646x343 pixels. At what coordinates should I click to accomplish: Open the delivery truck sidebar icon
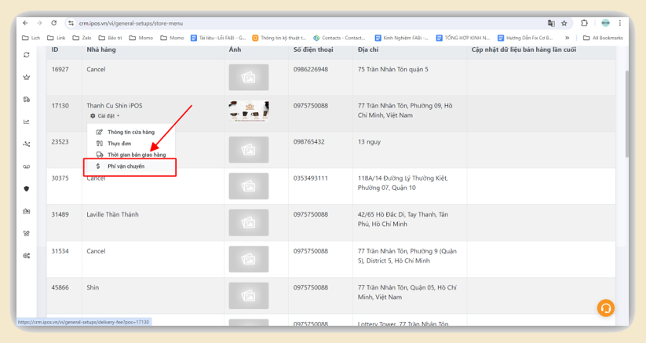(x=27, y=99)
